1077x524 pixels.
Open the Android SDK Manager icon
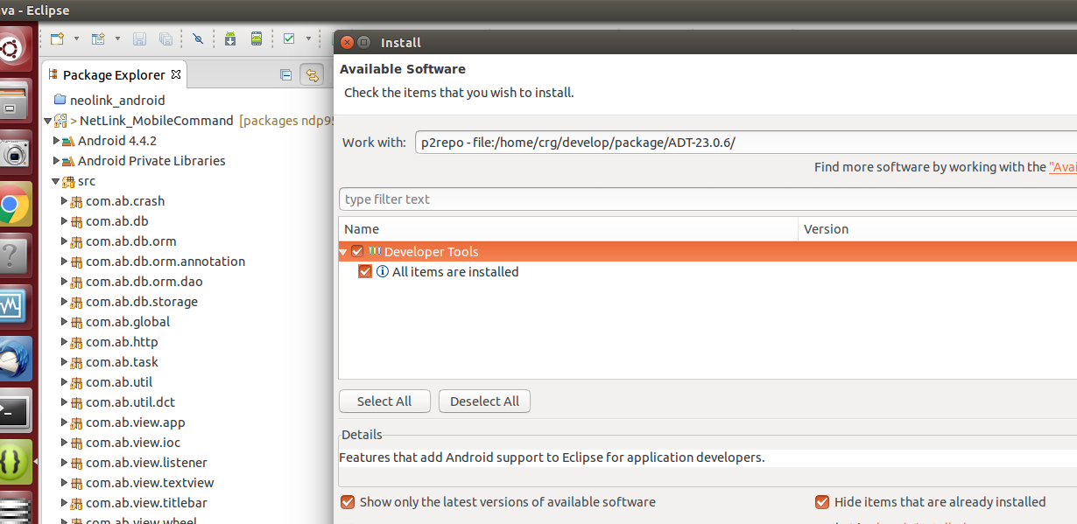(x=230, y=38)
